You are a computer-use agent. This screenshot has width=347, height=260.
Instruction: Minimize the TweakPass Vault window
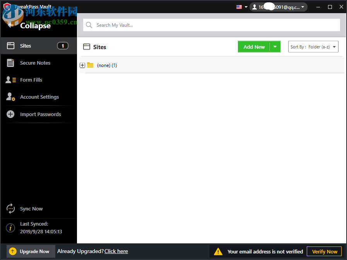coord(318,7)
